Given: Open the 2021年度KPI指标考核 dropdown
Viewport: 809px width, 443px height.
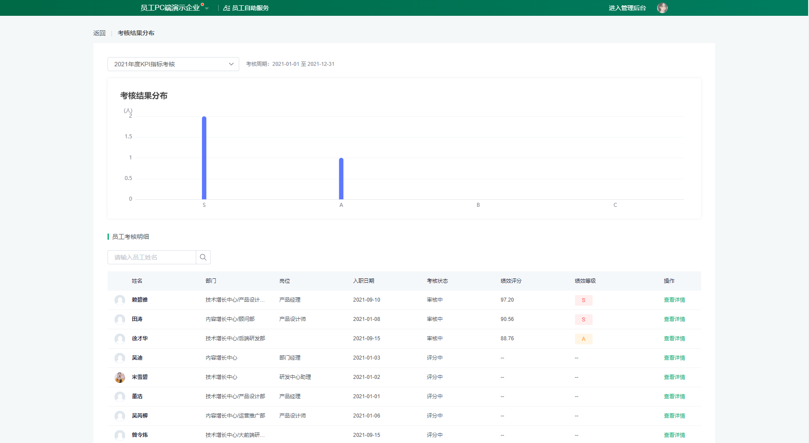Looking at the screenshot, I should coord(173,64).
